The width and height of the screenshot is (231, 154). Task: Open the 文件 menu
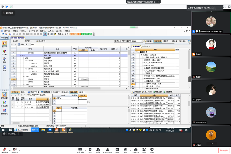click(x=7, y=31)
